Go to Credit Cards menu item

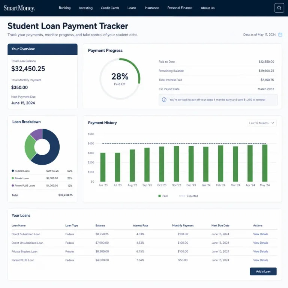pos(110,8)
